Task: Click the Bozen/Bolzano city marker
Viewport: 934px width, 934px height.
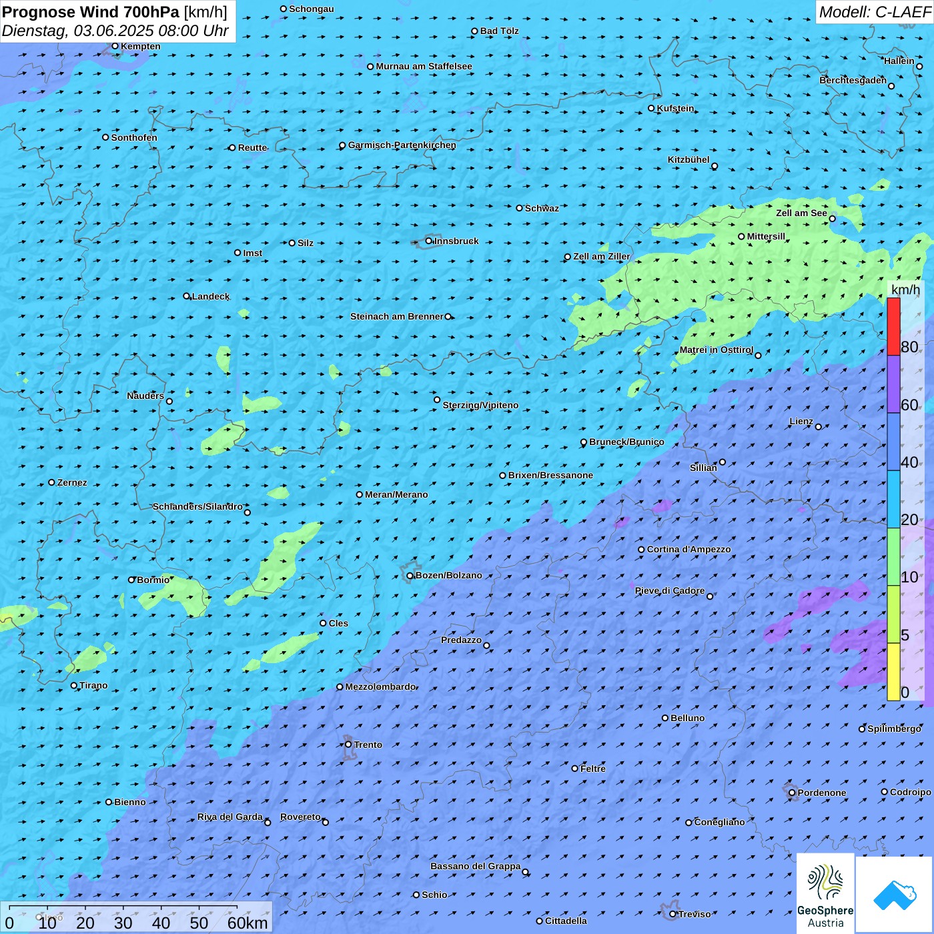Action: click(410, 576)
